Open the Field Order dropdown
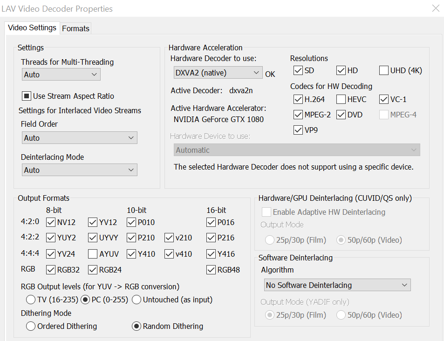The width and height of the screenshot is (444, 341). point(79,138)
